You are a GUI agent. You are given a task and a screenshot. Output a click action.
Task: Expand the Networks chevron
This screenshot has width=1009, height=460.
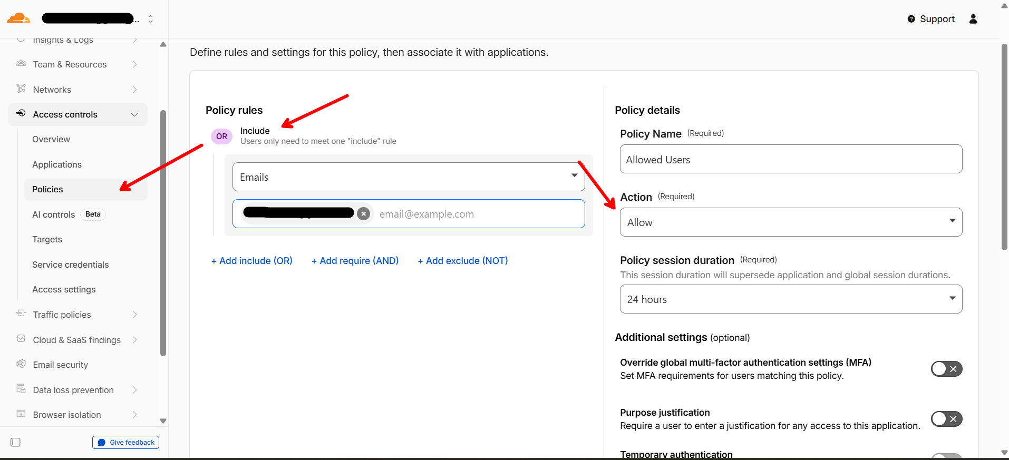(134, 90)
